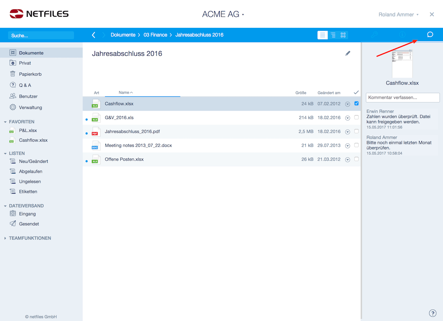Viewport: 443px width, 321px height.
Task: Open the ACME AG data room dropdown
Action: [x=223, y=14]
